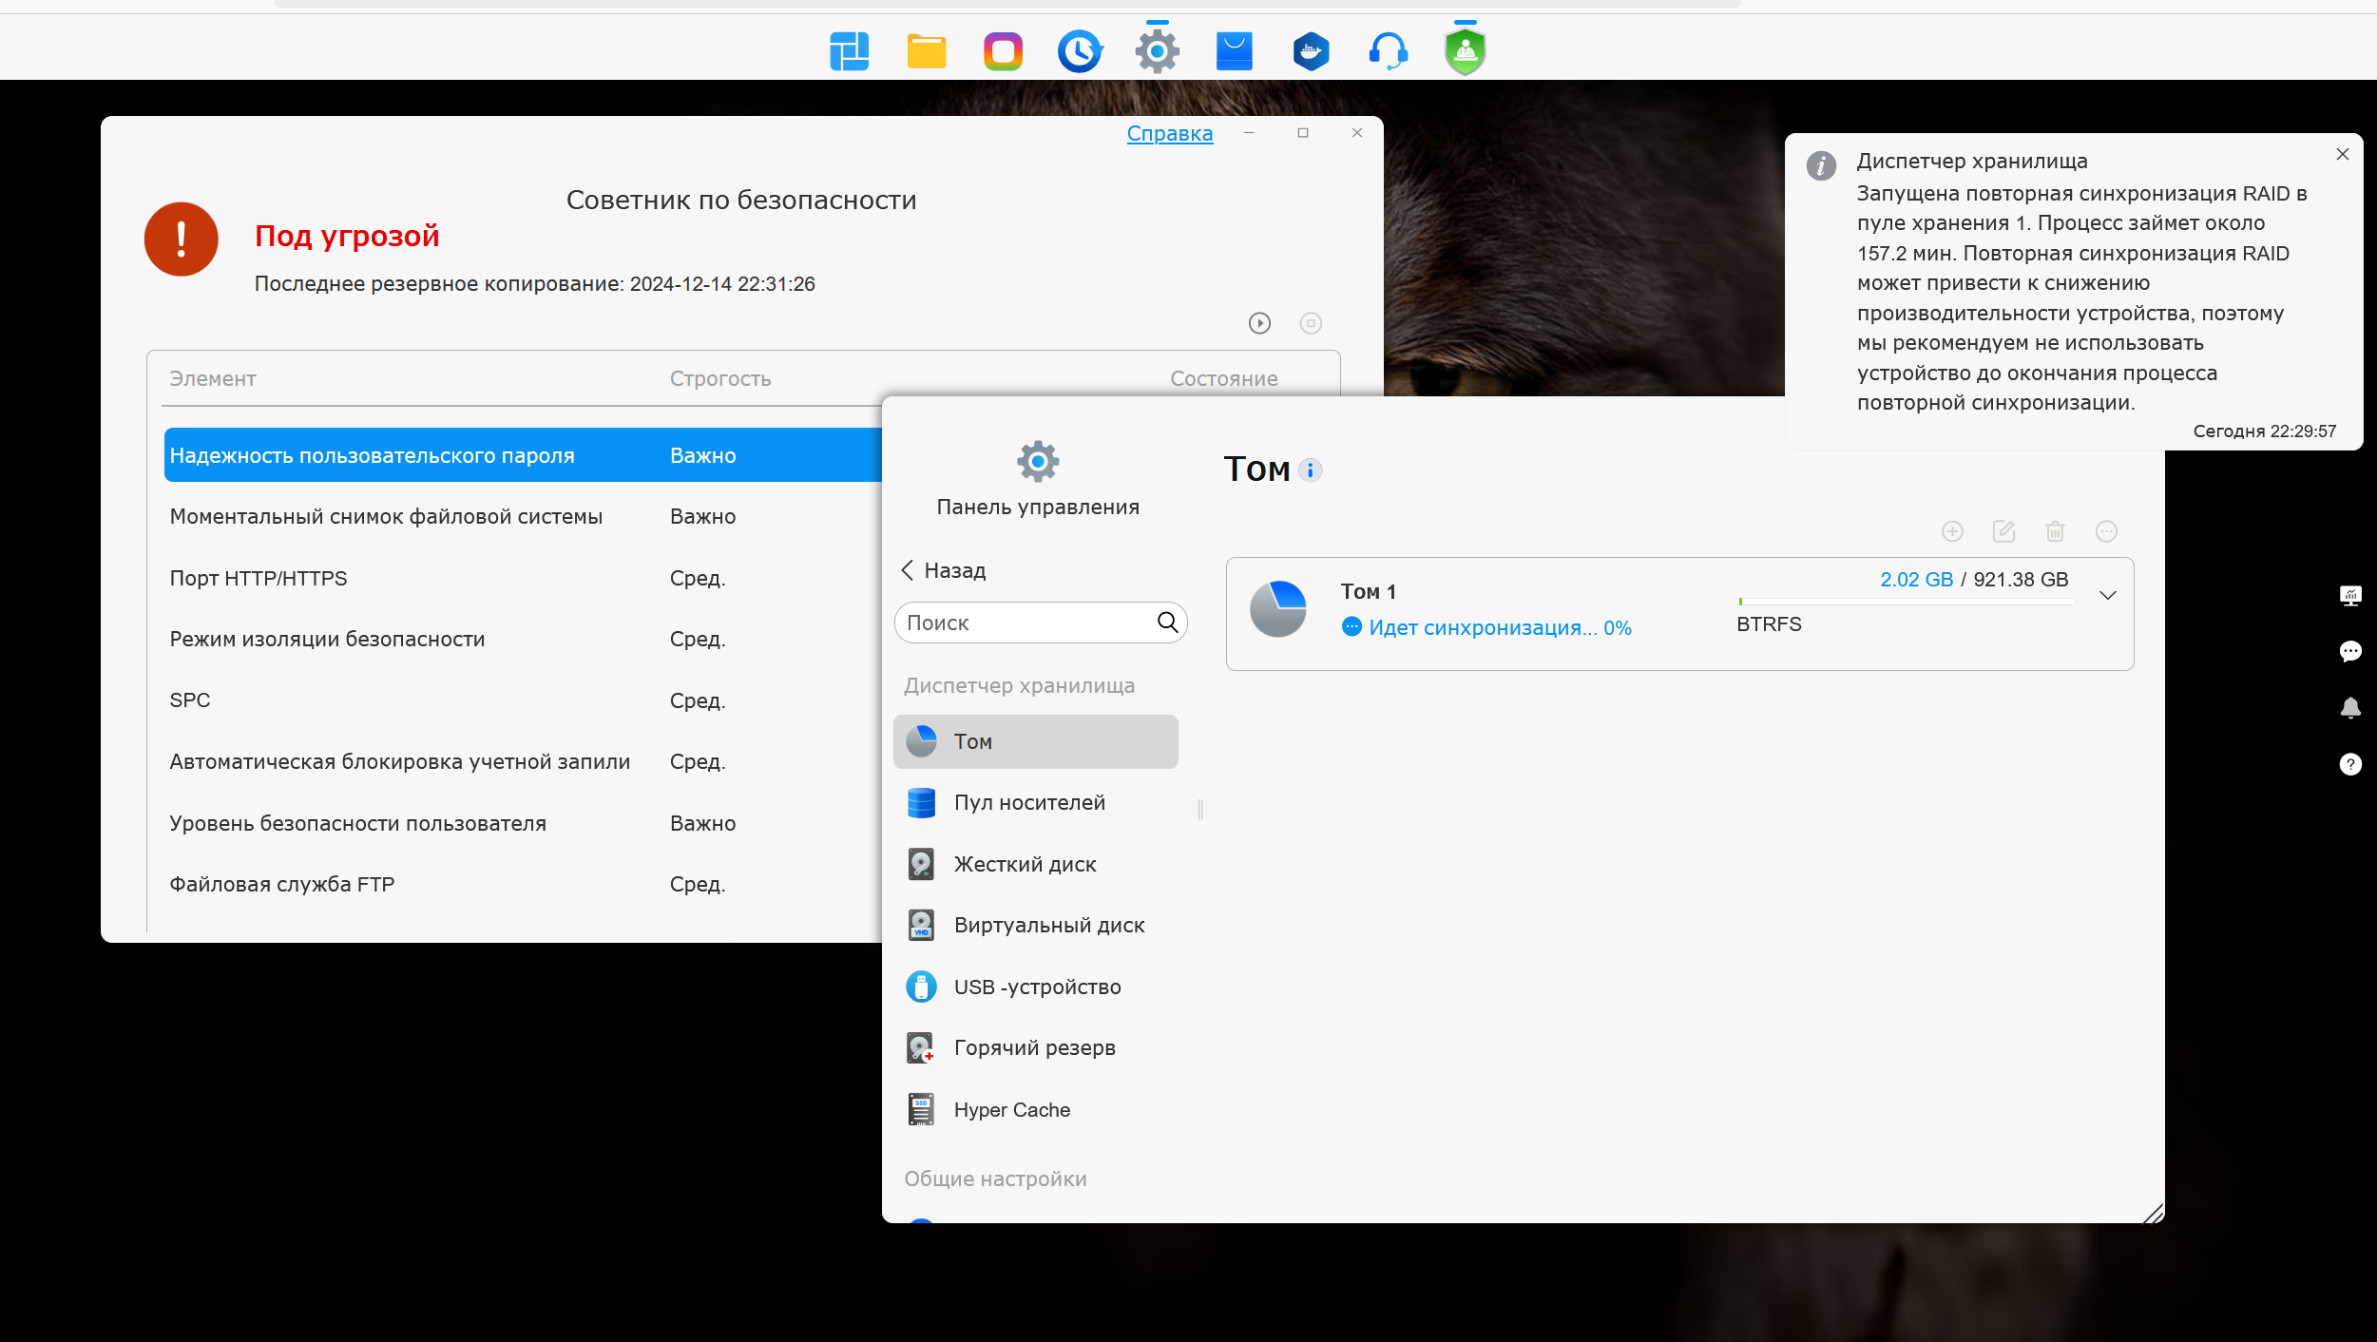The image size is (2377, 1342).
Task: Open Жесткий диск section
Action: coord(1024,865)
